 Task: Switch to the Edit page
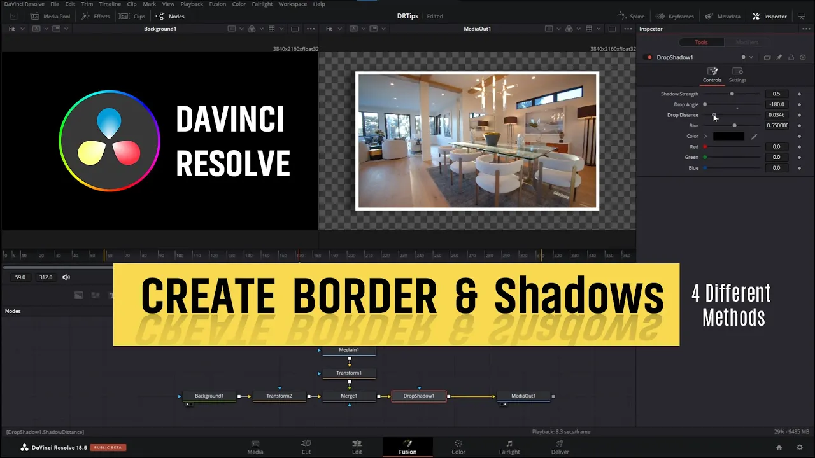point(357,447)
